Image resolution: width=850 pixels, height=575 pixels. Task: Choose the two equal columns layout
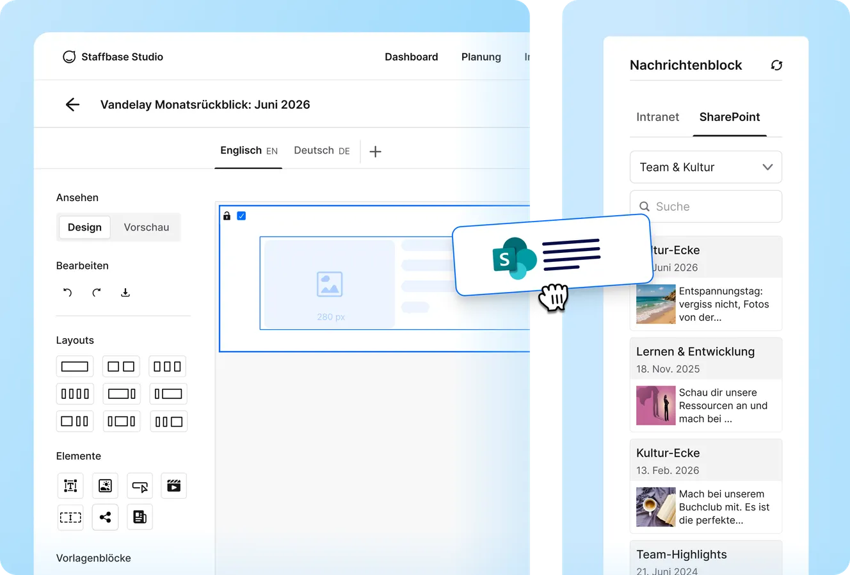[121, 366]
